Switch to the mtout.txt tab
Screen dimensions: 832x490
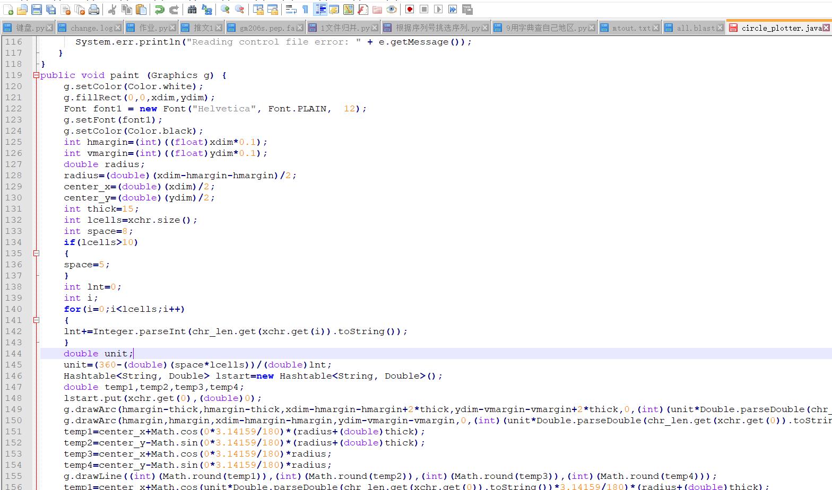(631, 28)
